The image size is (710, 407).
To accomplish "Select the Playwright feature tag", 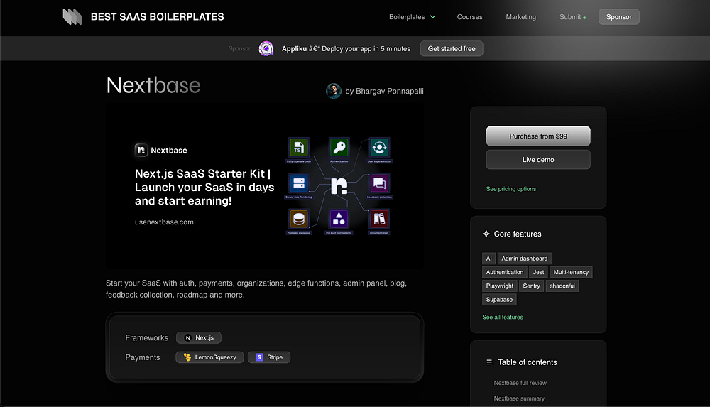I will [499, 286].
